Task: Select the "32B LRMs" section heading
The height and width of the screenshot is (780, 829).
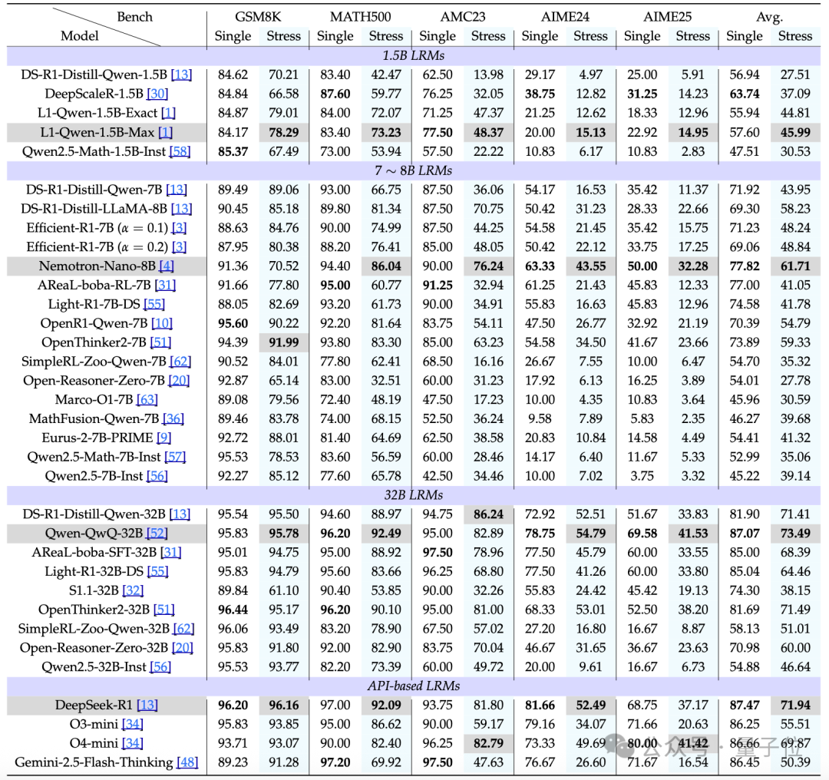Action: (x=414, y=495)
